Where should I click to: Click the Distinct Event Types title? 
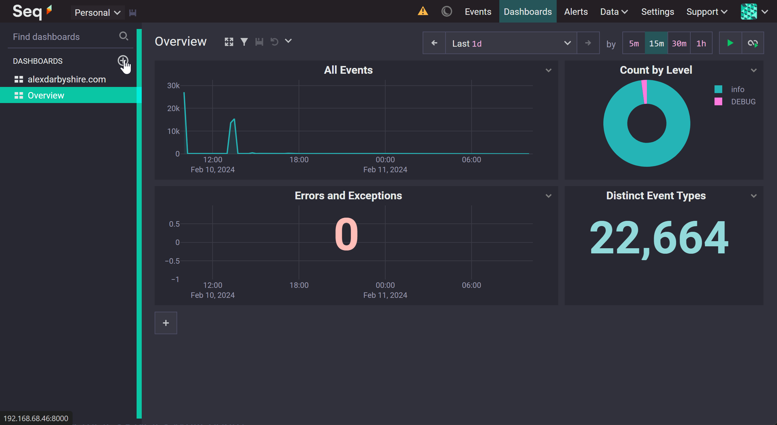pos(656,196)
